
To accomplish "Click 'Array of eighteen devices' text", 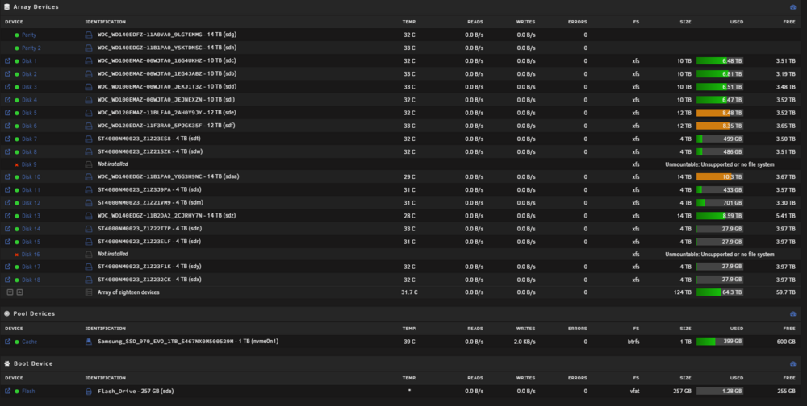I will [128, 292].
